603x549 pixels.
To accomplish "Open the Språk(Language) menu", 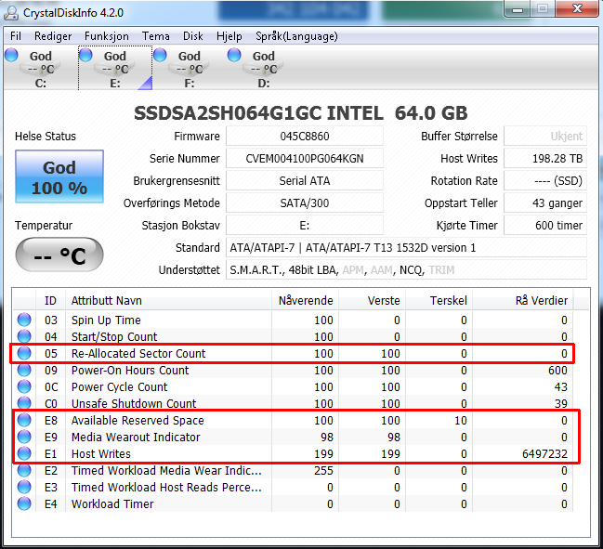I will coord(296,36).
